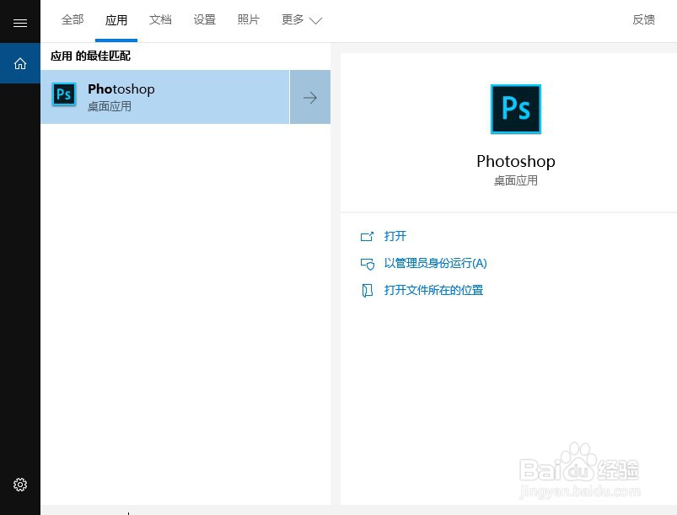Click the icon beside 打开

(x=367, y=237)
